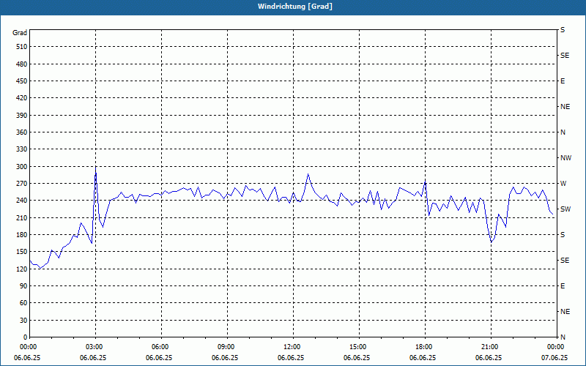Click the 240 degree axis label
The height and width of the screenshot is (366, 586).
coord(21,201)
